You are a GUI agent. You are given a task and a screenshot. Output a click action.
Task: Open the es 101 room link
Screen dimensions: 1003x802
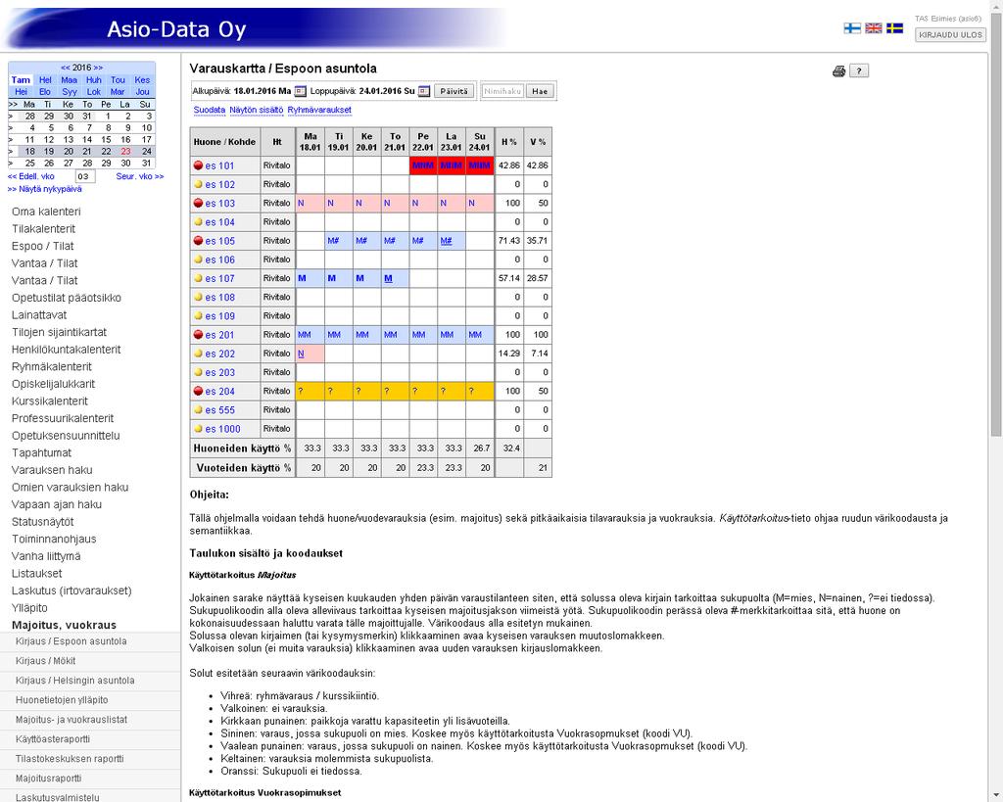click(x=219, y=165)
